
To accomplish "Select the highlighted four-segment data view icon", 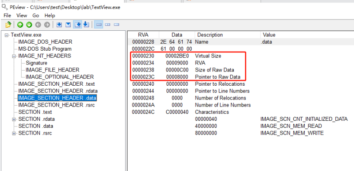I will click(98, 25).
